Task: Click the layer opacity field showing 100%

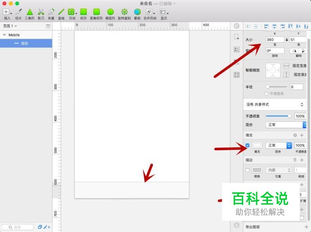Action: click(300, 116)
